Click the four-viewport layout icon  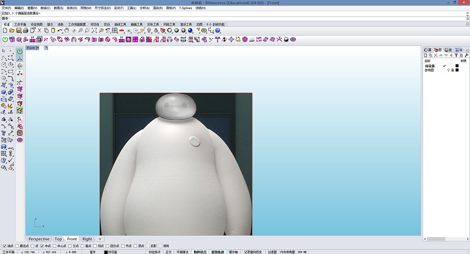pos(115,30)
